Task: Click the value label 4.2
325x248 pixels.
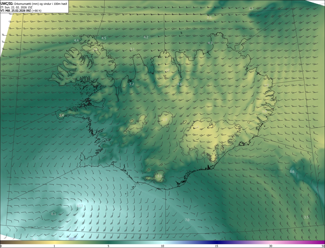Action: pos(146,37)
